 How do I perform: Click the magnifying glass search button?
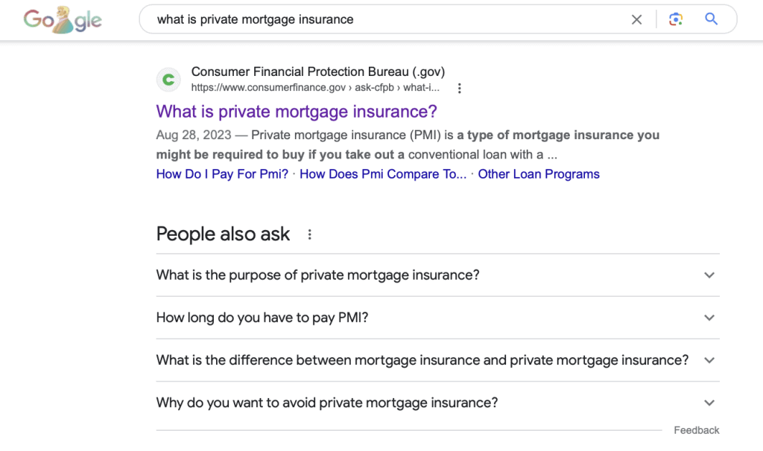(711, 19)
